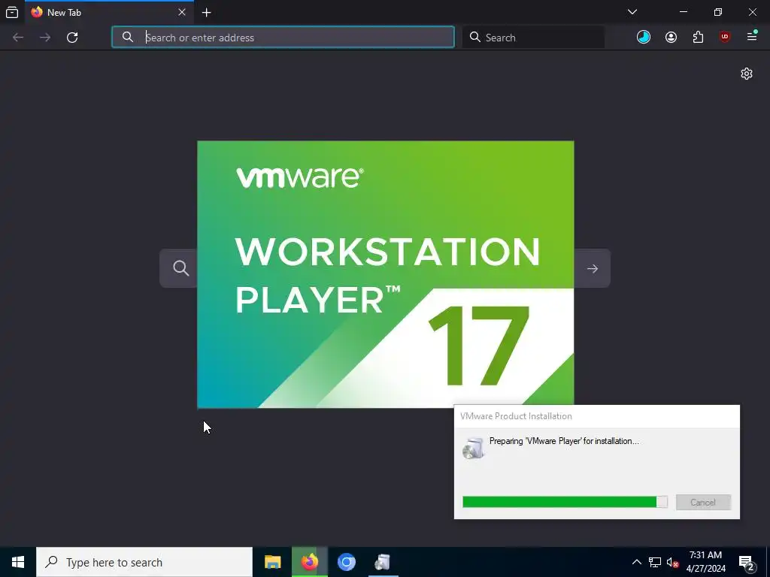Open the List all tabs dropdown arrow

(x=632, y=12)
